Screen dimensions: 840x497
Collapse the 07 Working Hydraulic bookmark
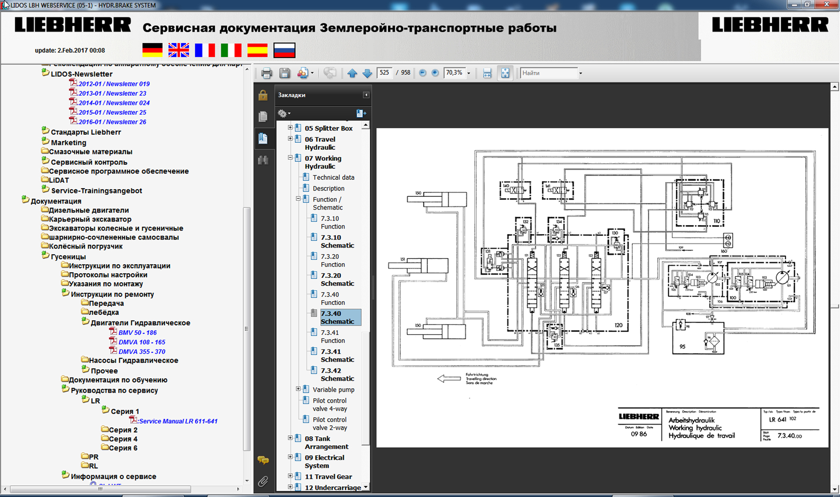click(290, 158)
